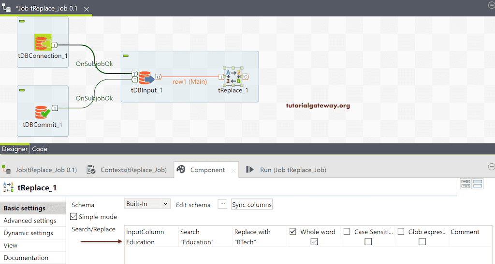Collapse the tDBCommit_1 subjob box
This screenshot has width=495, height=264.
pyautogui.click(x=22, y=90)
